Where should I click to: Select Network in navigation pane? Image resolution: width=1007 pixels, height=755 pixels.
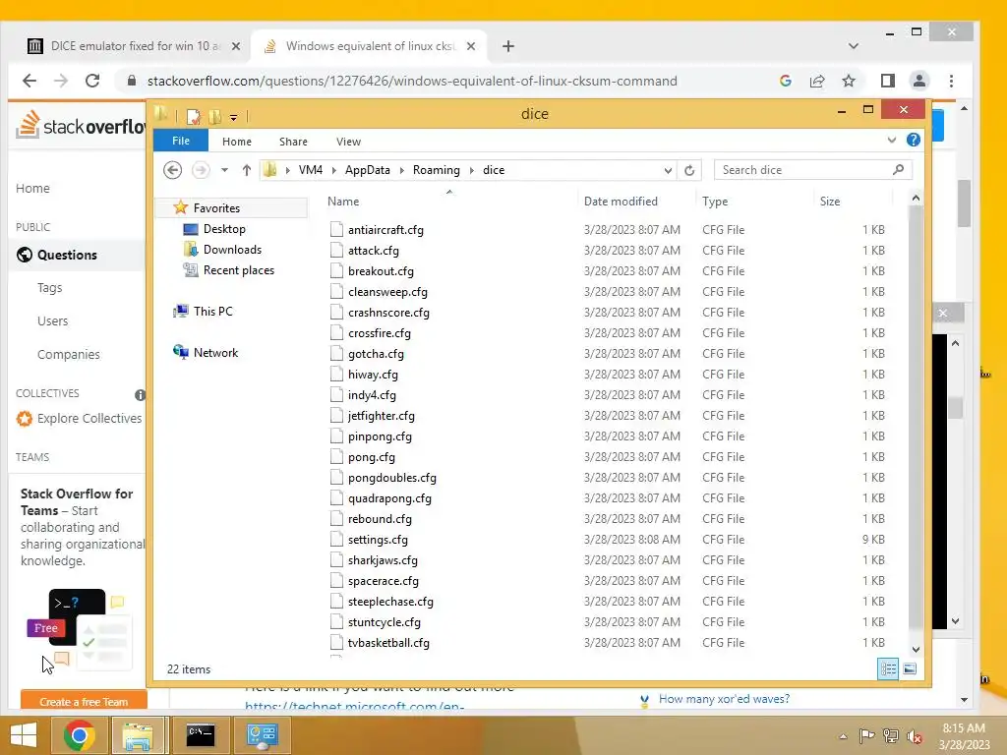(215, 353)
